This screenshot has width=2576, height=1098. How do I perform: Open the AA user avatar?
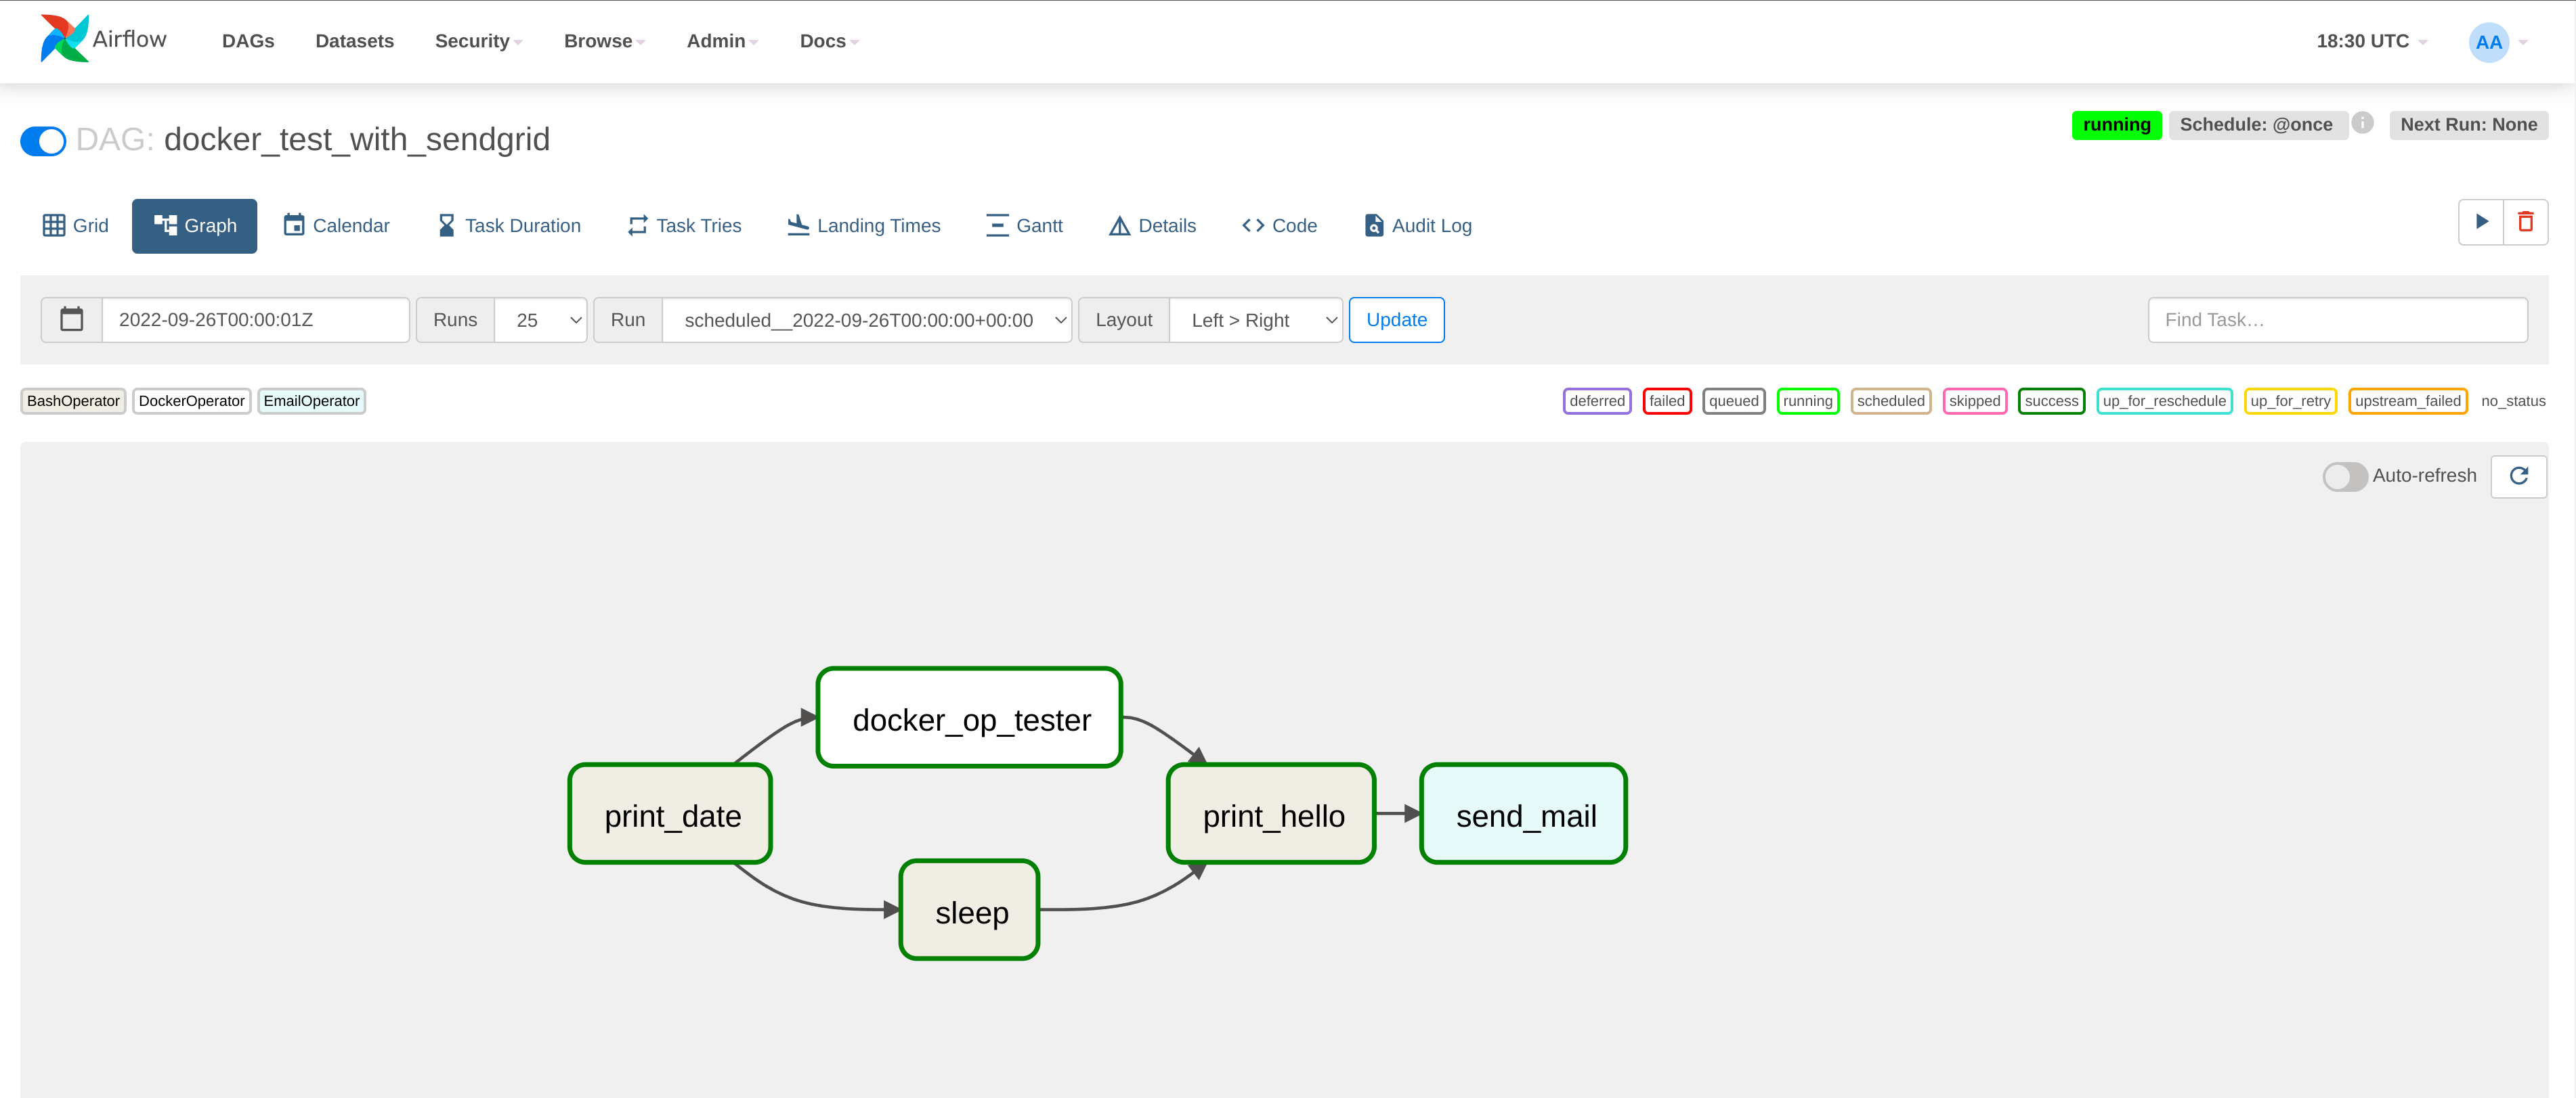click(x=2488, y=42)
